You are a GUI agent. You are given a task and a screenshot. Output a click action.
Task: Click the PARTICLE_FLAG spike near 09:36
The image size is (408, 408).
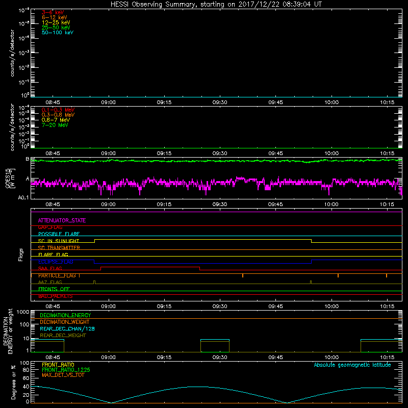[x=243, y=275]
